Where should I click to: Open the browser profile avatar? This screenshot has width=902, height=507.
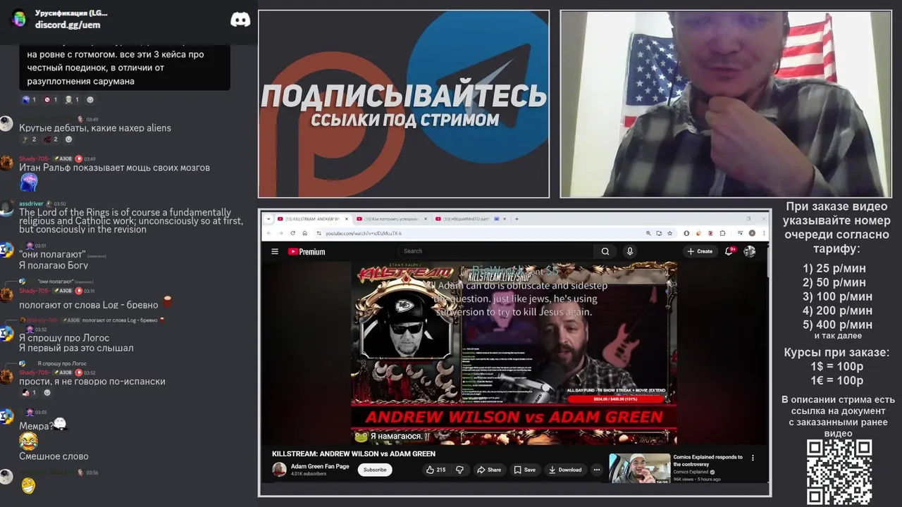752,233
